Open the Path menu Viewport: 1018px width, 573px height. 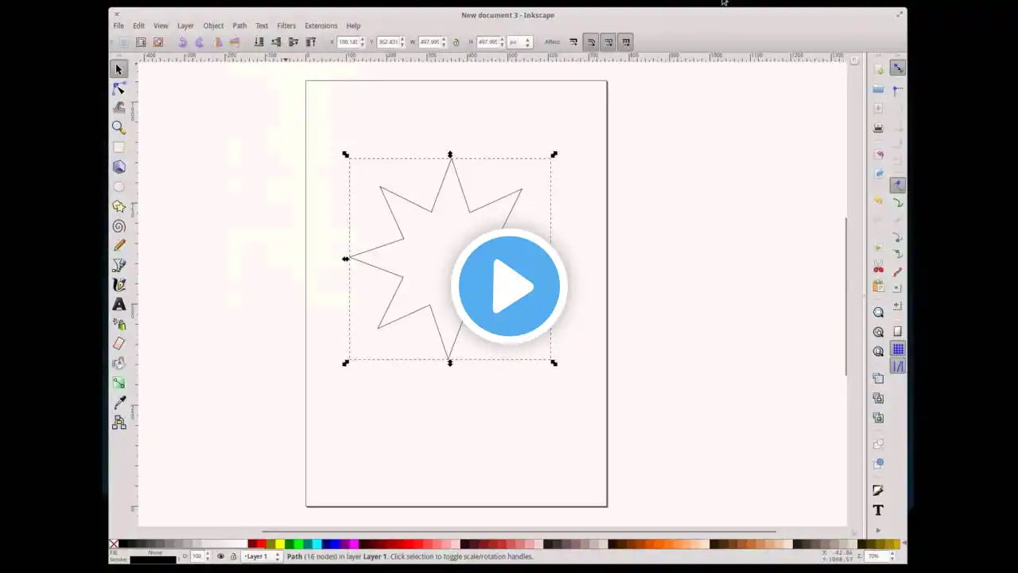click(239, 25)
